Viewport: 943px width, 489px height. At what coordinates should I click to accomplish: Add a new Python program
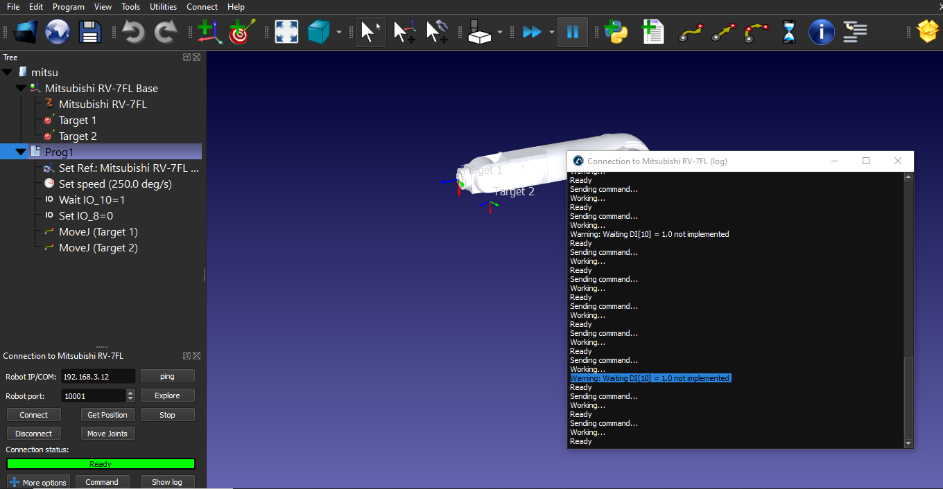(615, 32)
